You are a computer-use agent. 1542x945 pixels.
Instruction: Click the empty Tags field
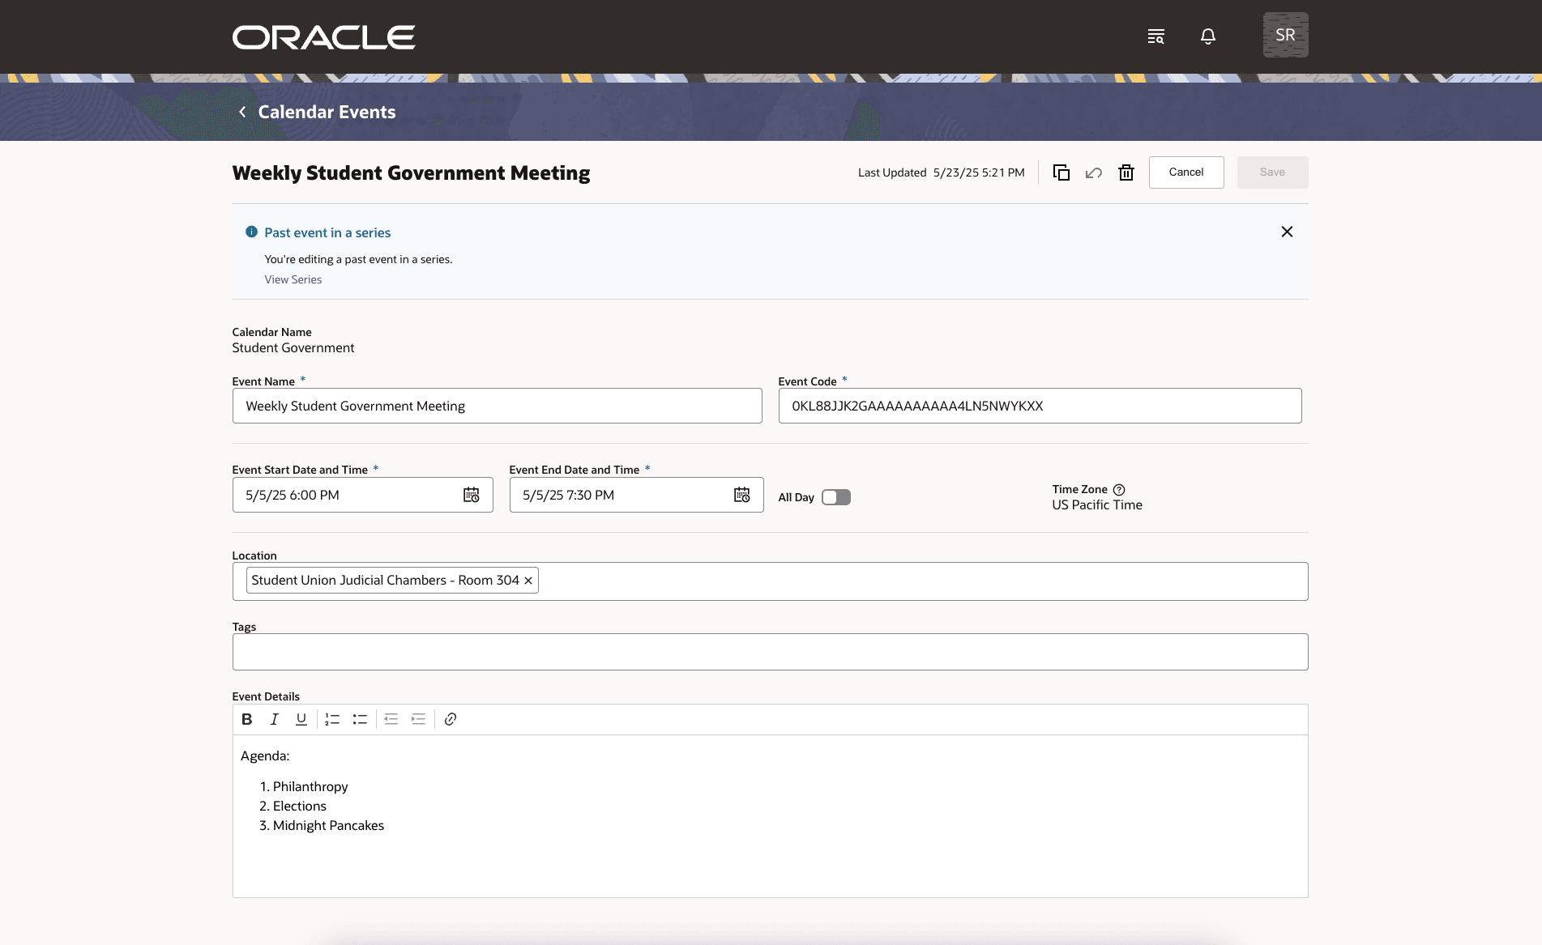point(770,652)
